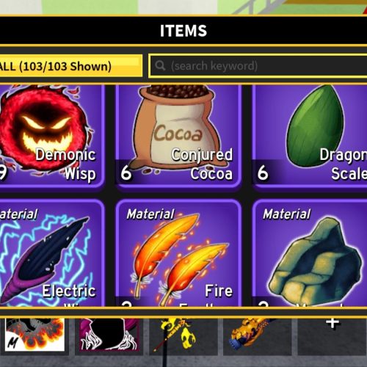Click the Conjured Cocoa quantity 6
Image resolution: width=367 pixels, height=367 pixels.
point(126,172)
